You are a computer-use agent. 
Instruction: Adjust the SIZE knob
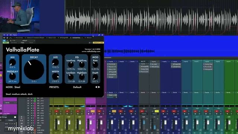coord(55,62)
